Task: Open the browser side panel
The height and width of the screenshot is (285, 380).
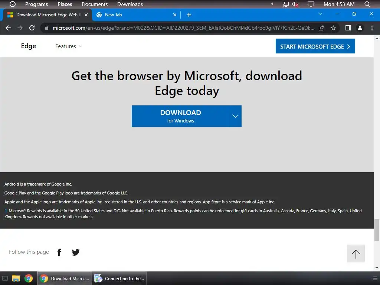Action: click(x=348, y=28)
